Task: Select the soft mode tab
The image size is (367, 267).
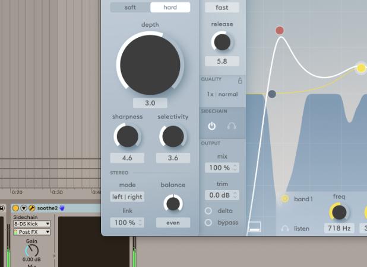Action: tap(129, 7)
